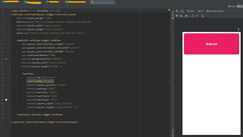
Task: Select the Welcom text in preview
Action: tap(211, 44)
